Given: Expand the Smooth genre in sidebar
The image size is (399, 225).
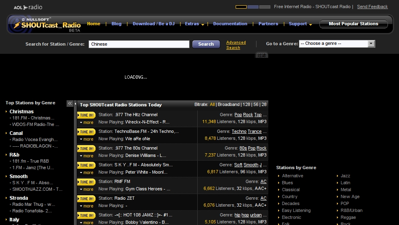Looking at the screenshot, I should coord(18,176).
